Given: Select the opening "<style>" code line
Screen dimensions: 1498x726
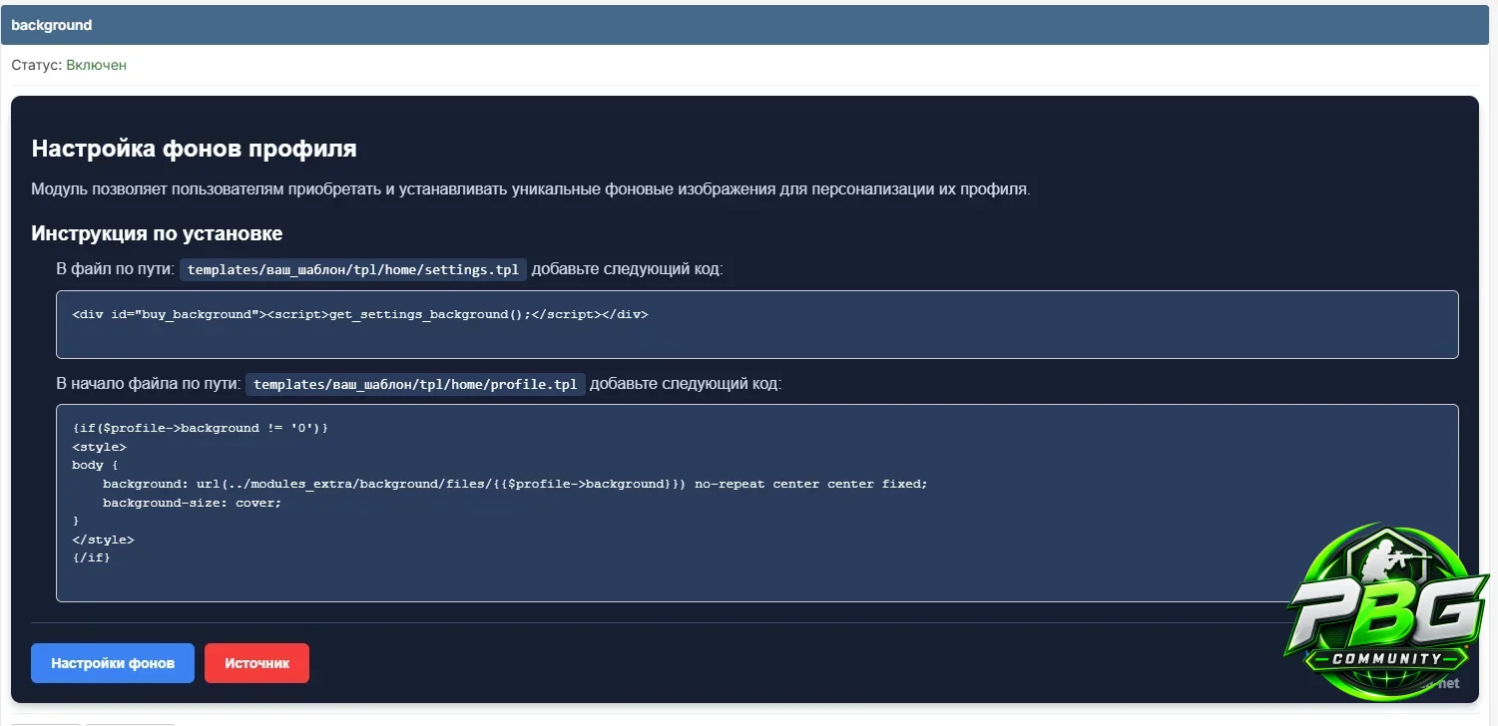Looking at the screenshot, I should (99, 447).
